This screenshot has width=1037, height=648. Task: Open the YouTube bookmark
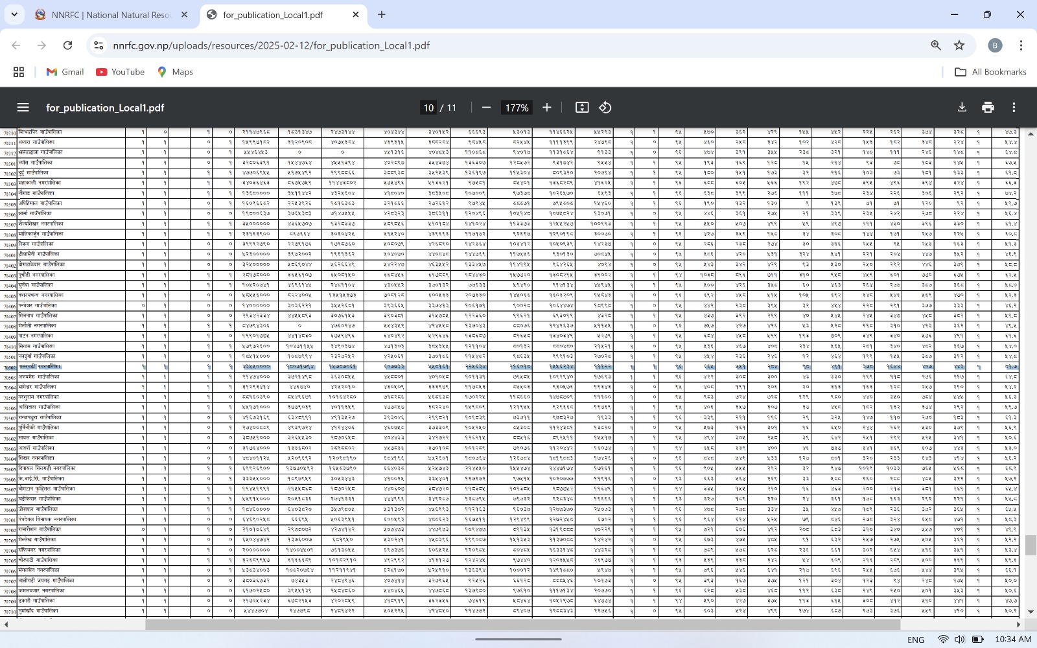(121, 72)
